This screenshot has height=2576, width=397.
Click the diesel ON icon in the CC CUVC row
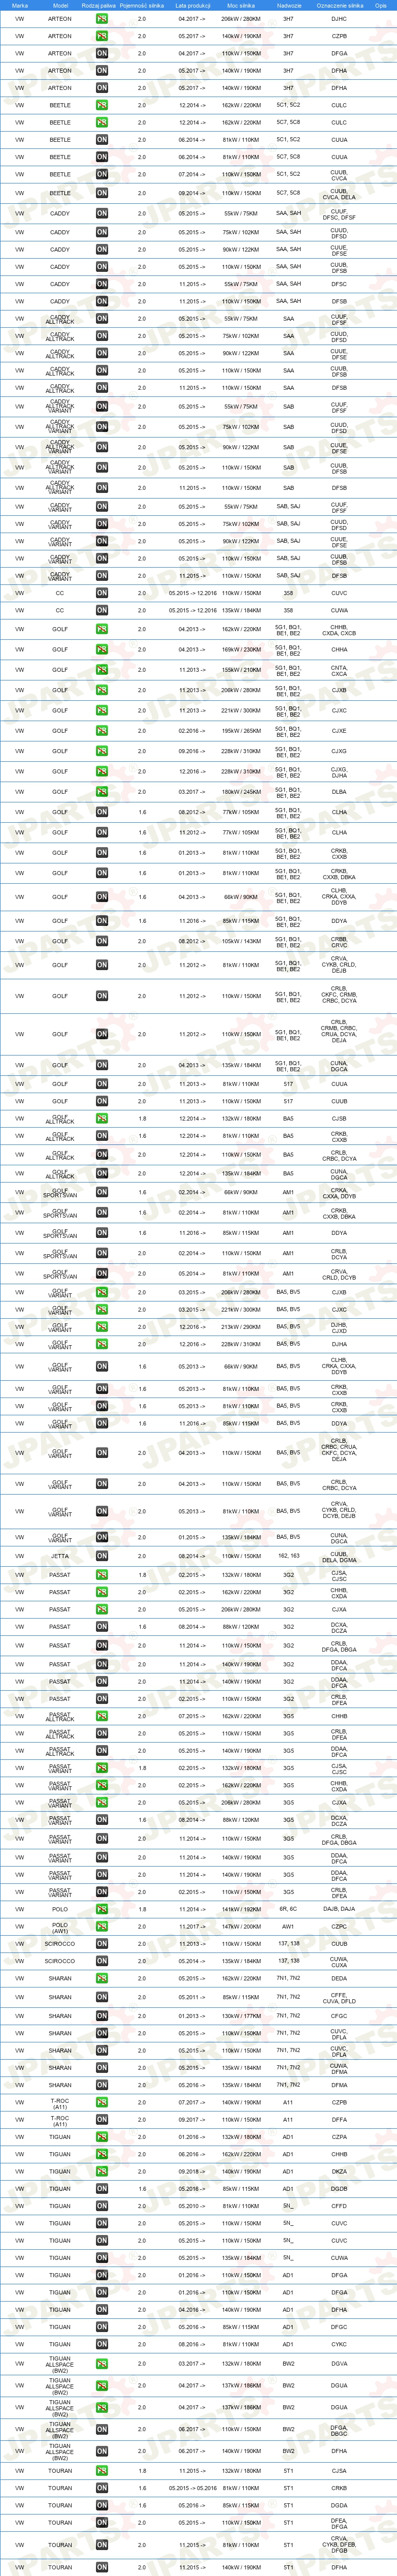[x=102, y=593]
